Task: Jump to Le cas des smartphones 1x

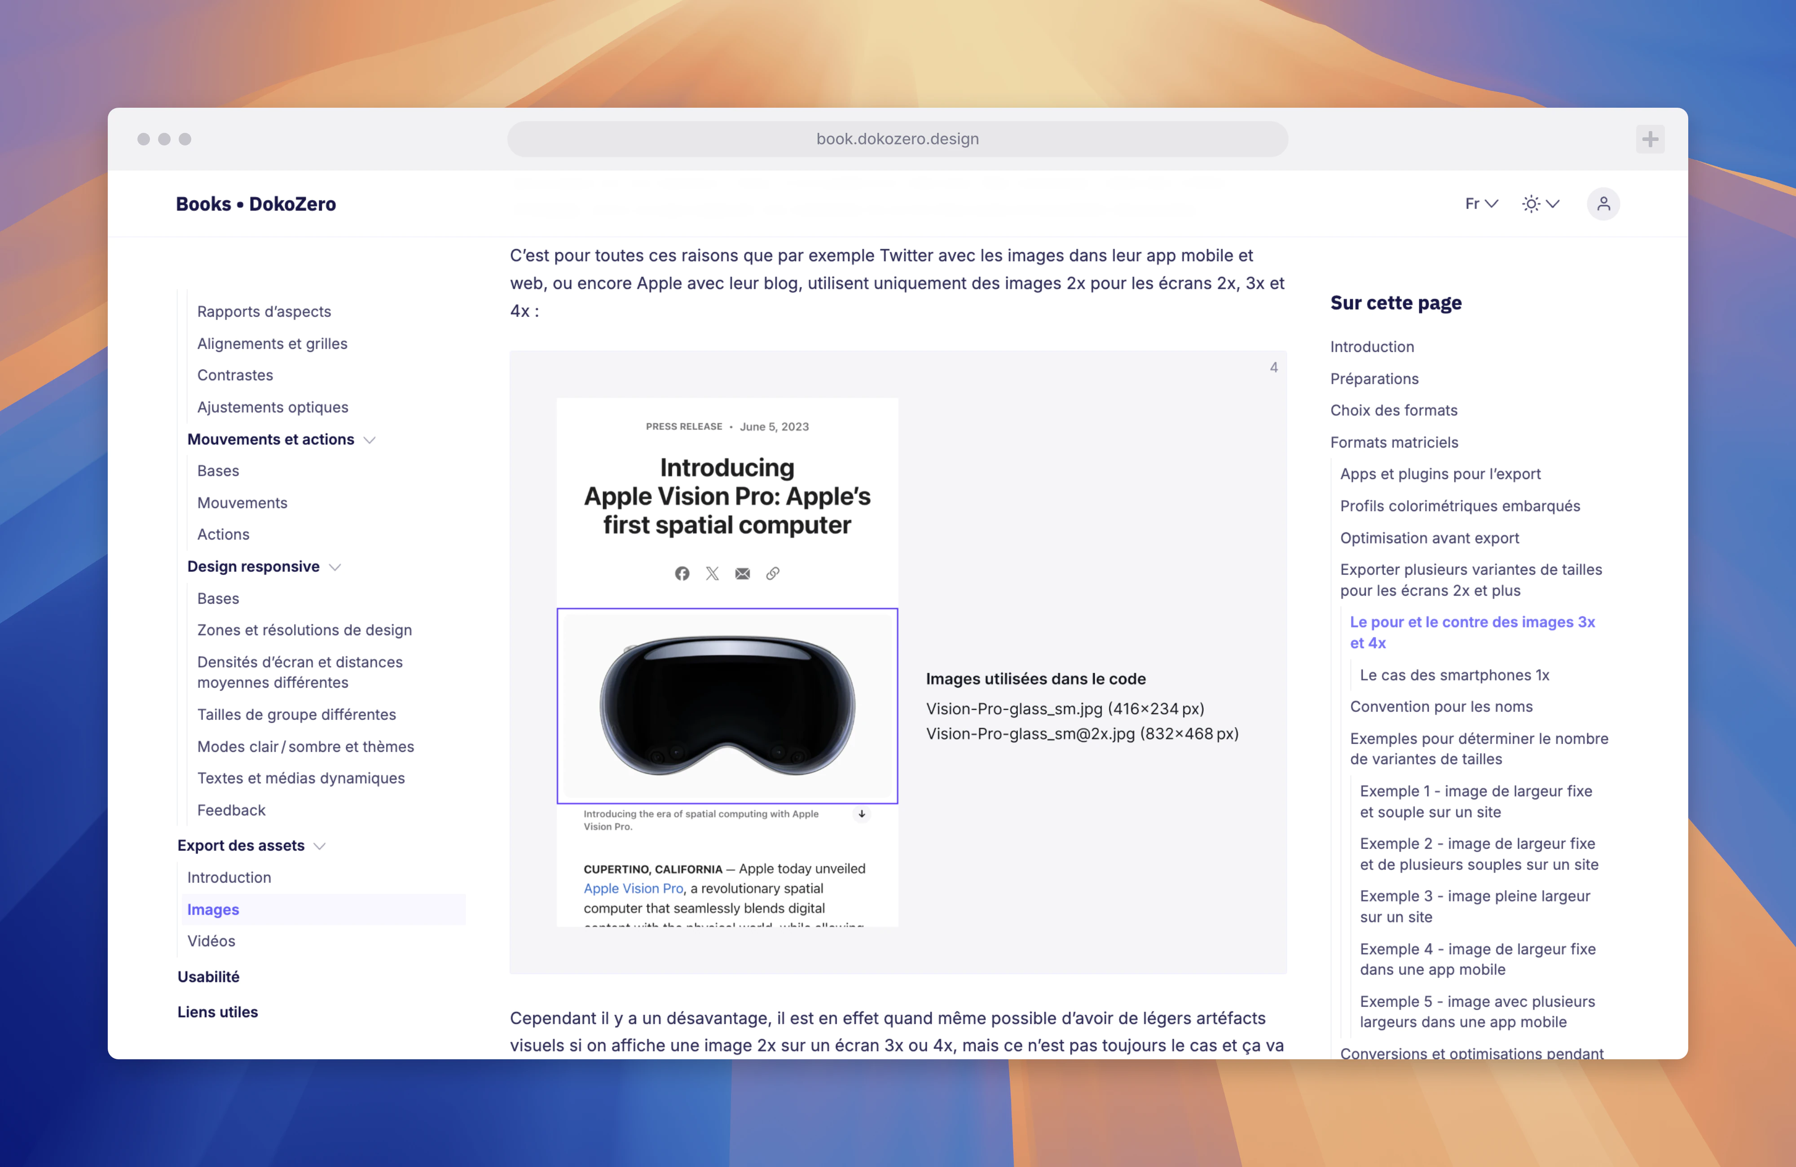Action: point(1454,675)
